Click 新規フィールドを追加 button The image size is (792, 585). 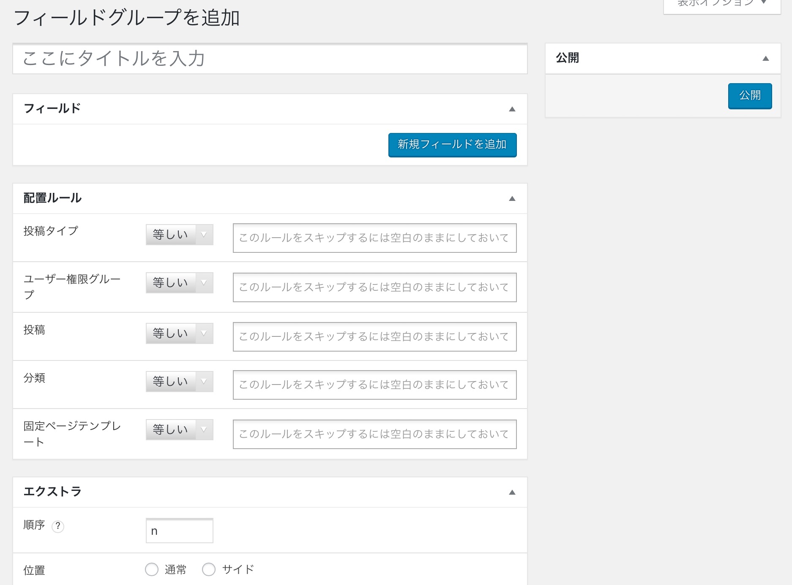tap(452, 145)
